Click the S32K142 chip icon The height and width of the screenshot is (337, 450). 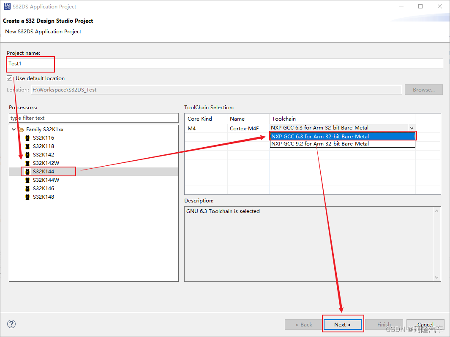pos(27,155)
